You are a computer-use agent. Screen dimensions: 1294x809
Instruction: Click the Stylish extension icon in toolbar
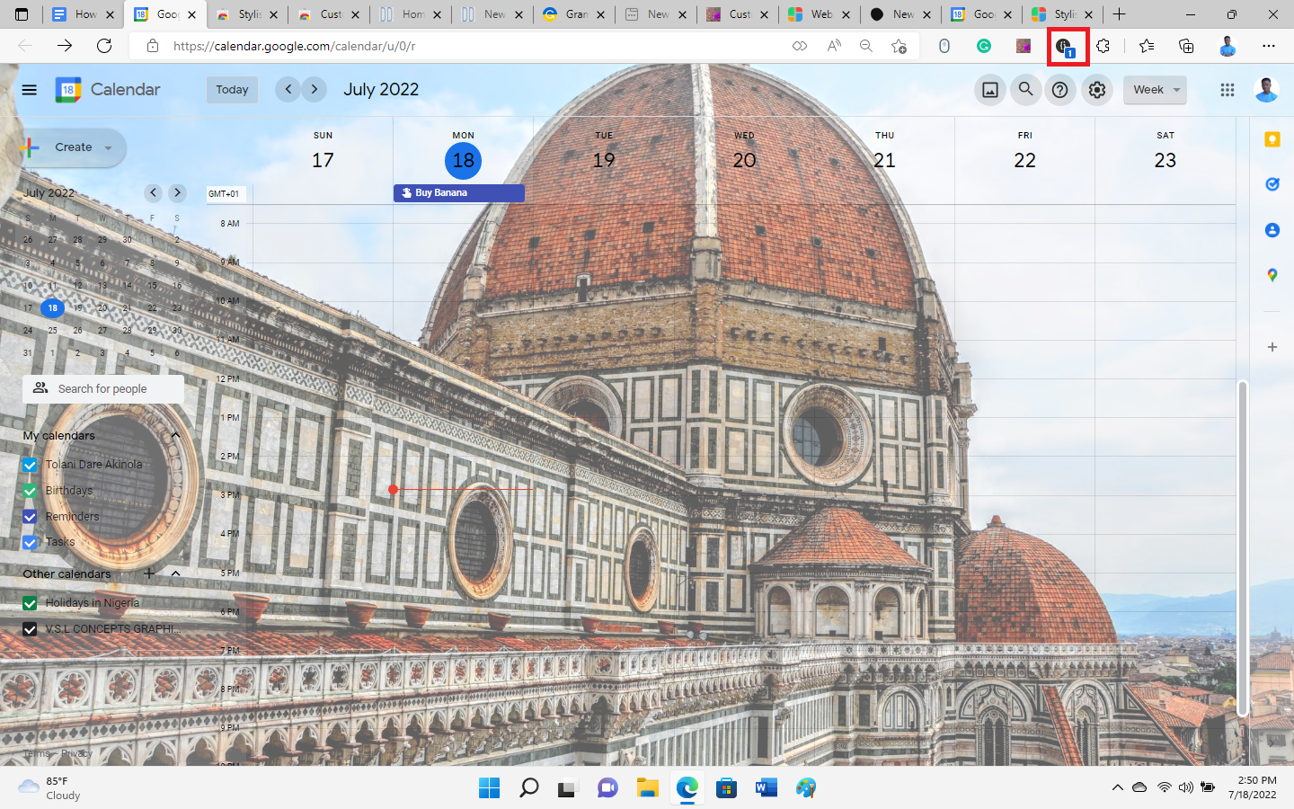(1068, 46)
